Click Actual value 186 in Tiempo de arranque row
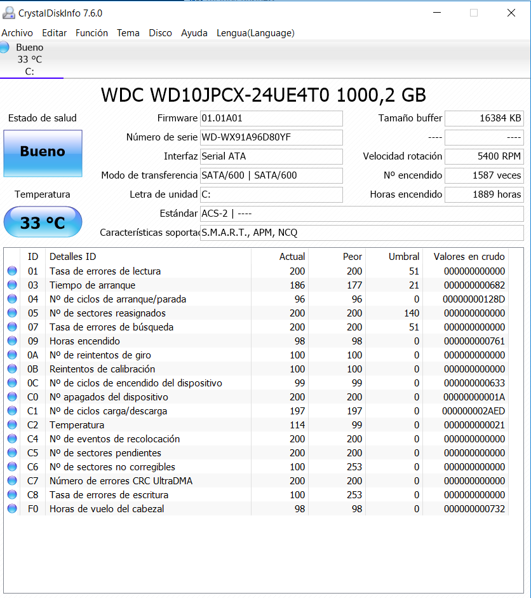This screenshot has height=598, width=531. point(297,285)
